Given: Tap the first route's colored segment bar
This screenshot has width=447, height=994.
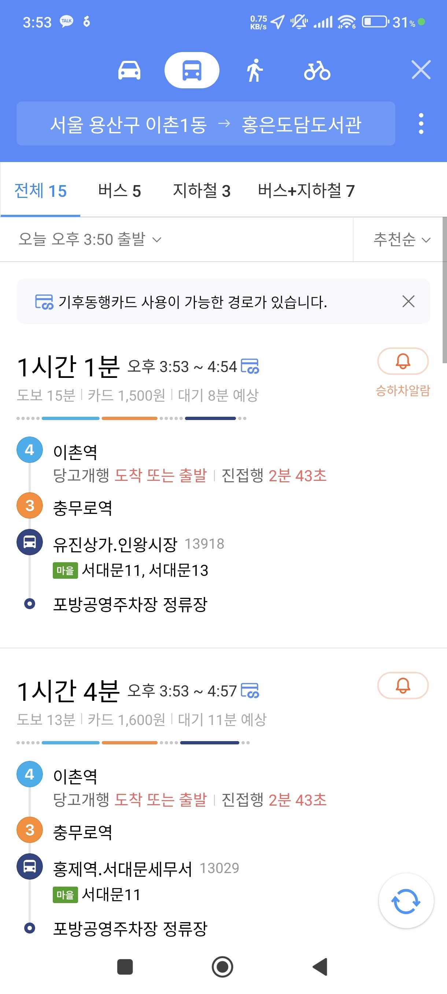Looking at the screenshot, I should (131, 418).
